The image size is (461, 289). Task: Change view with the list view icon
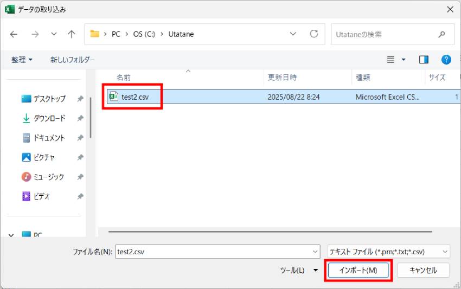pos(390,60)
